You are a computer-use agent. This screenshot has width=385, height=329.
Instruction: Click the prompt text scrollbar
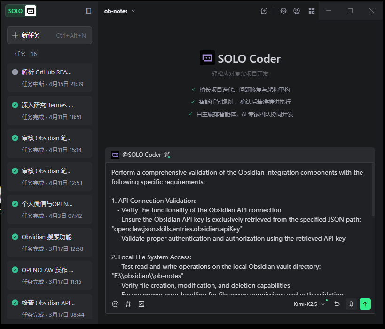click(373, 188)
